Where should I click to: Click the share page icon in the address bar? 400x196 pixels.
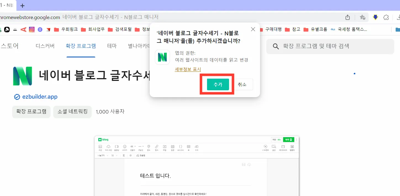[348, 17]
